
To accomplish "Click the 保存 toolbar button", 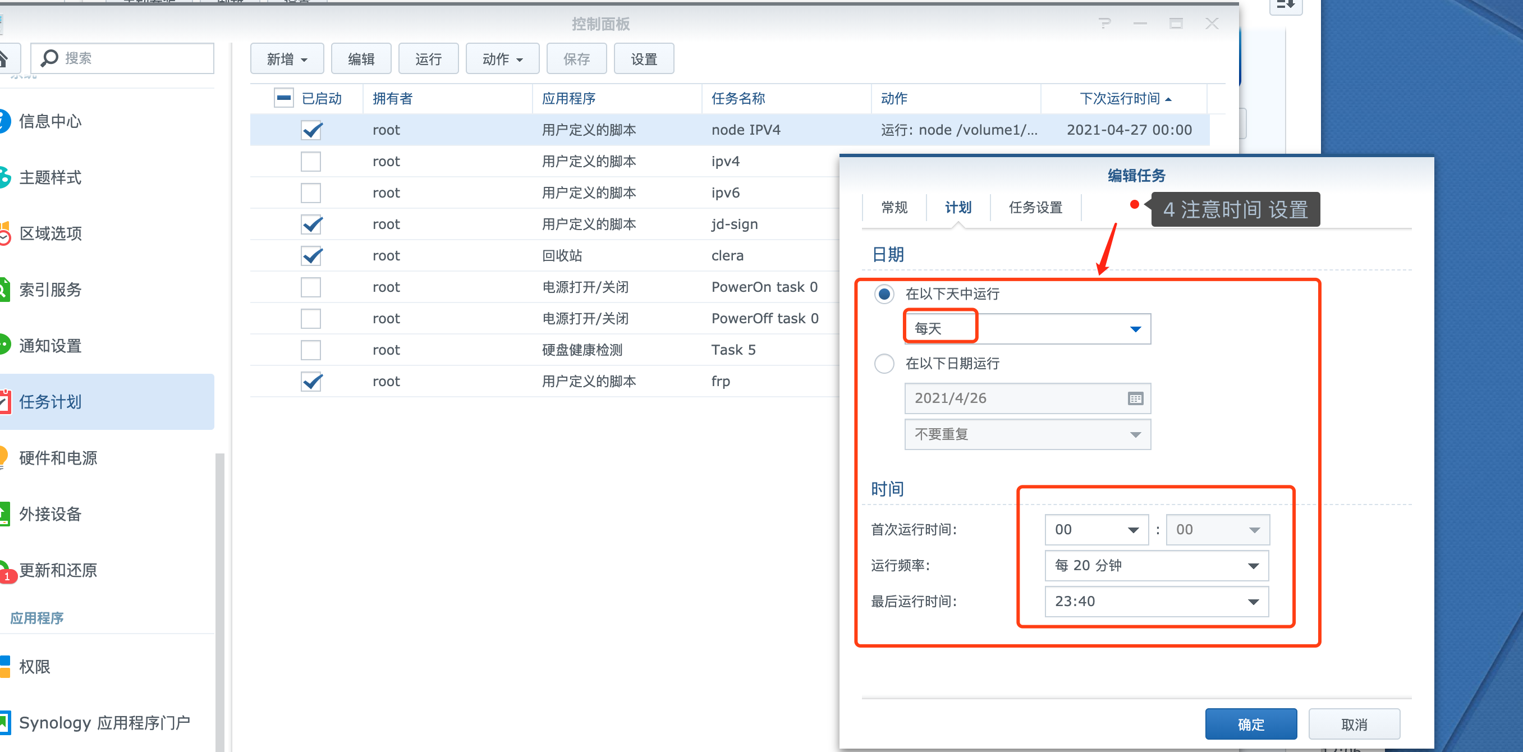I will (576, 58).
